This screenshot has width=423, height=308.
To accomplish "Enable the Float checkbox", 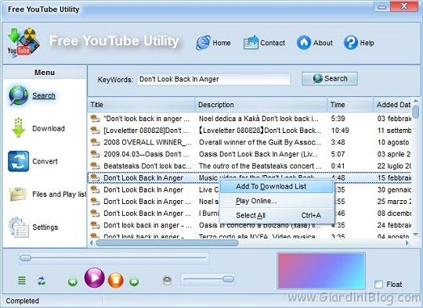I will pos(379,285).
